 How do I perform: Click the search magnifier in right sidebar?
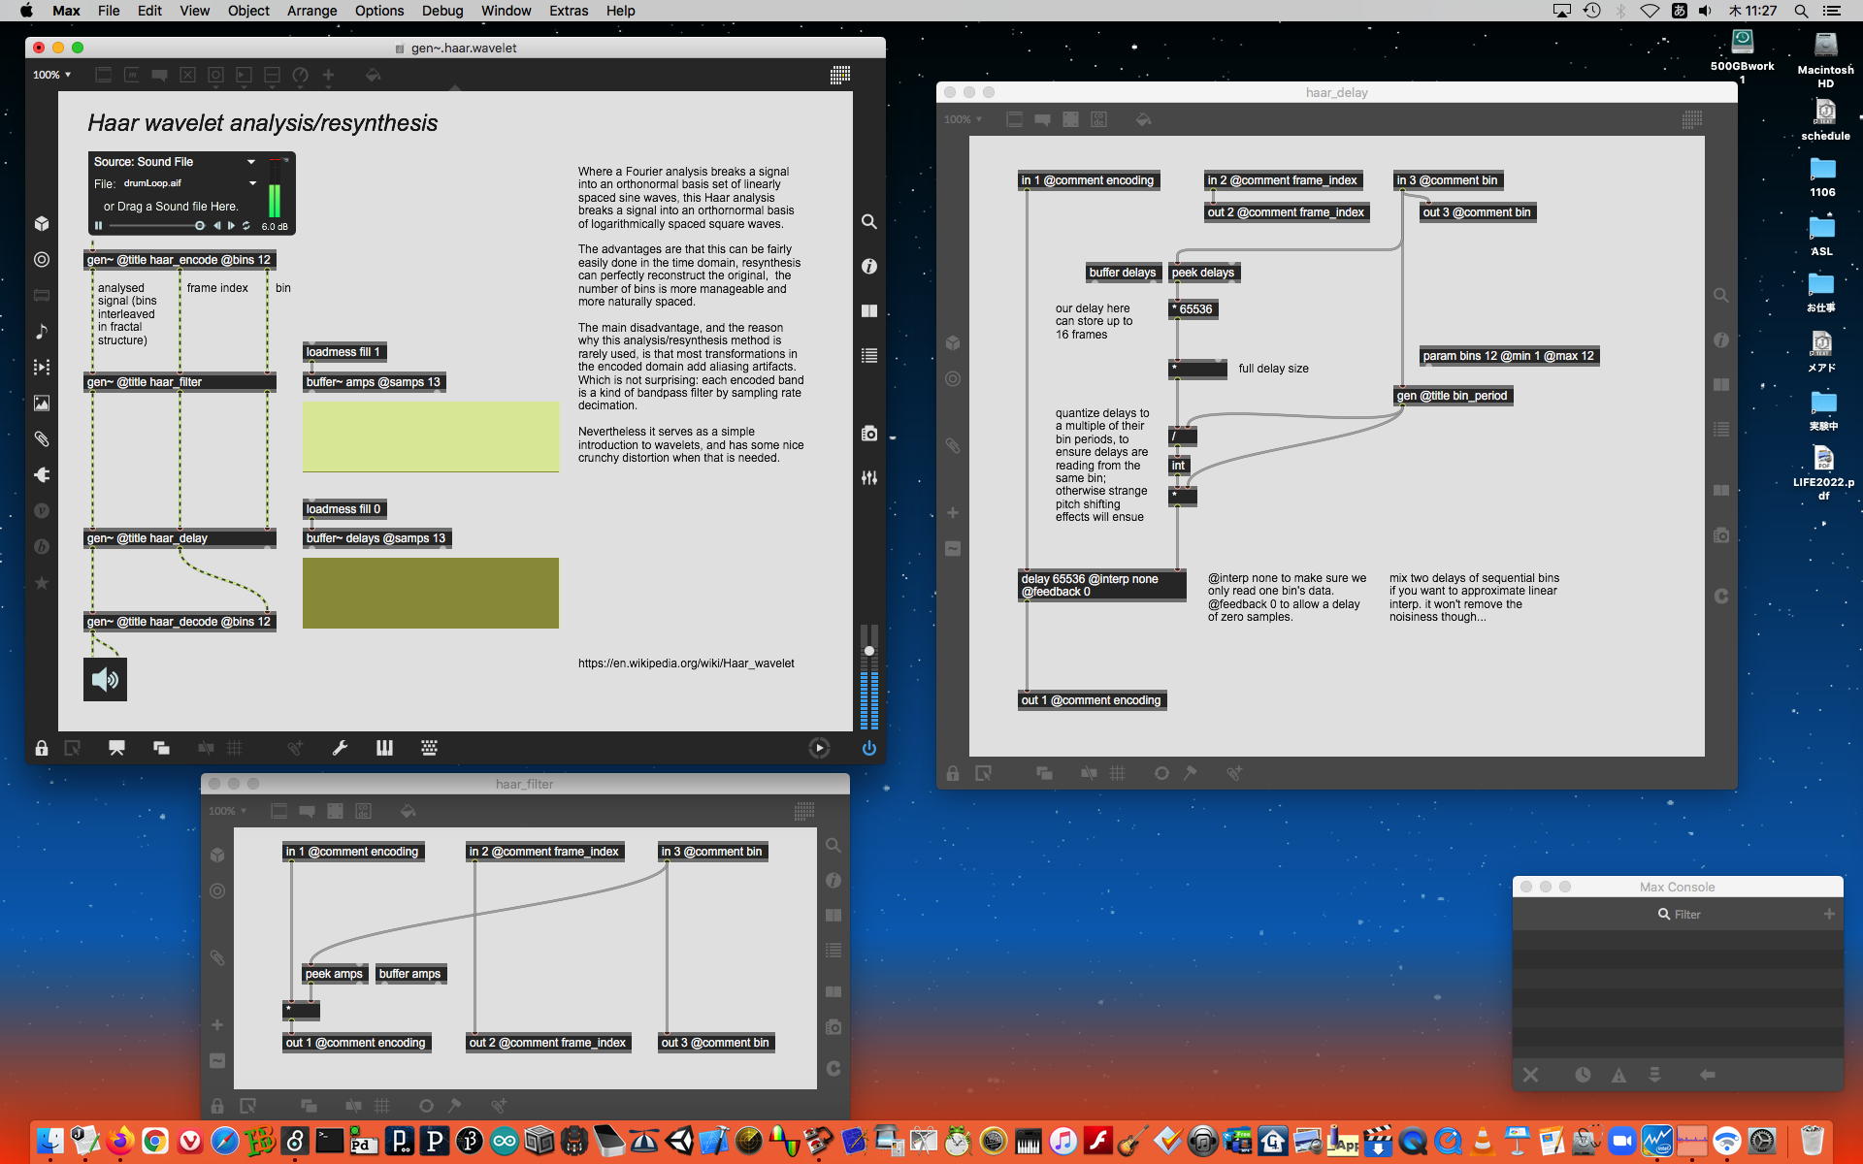coord(868,222)
